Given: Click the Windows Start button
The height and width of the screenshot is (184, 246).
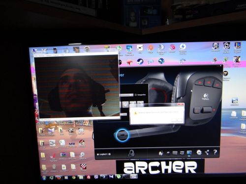Looking at the screenshot, I should tap(44, 178).
